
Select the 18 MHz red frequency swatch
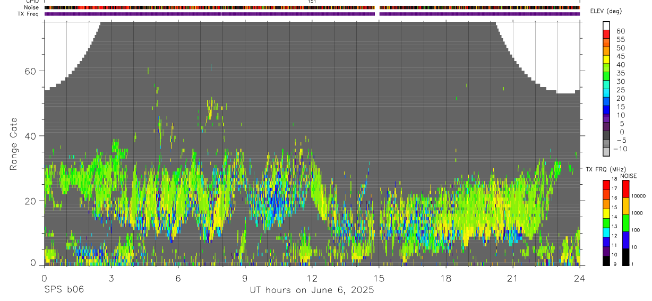[x=606, y=185]
